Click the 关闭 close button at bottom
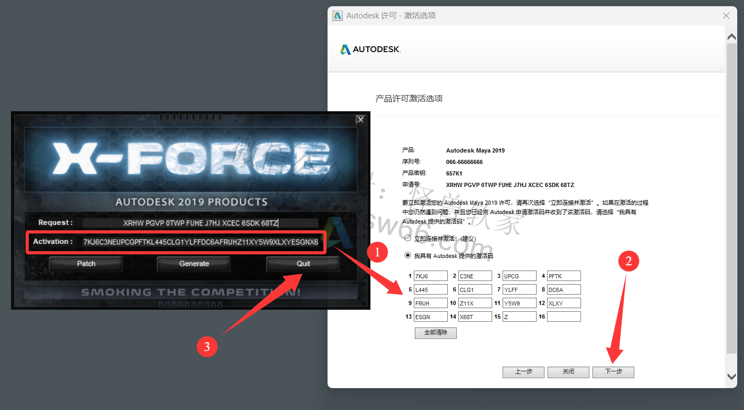 (x=568, y=372)
